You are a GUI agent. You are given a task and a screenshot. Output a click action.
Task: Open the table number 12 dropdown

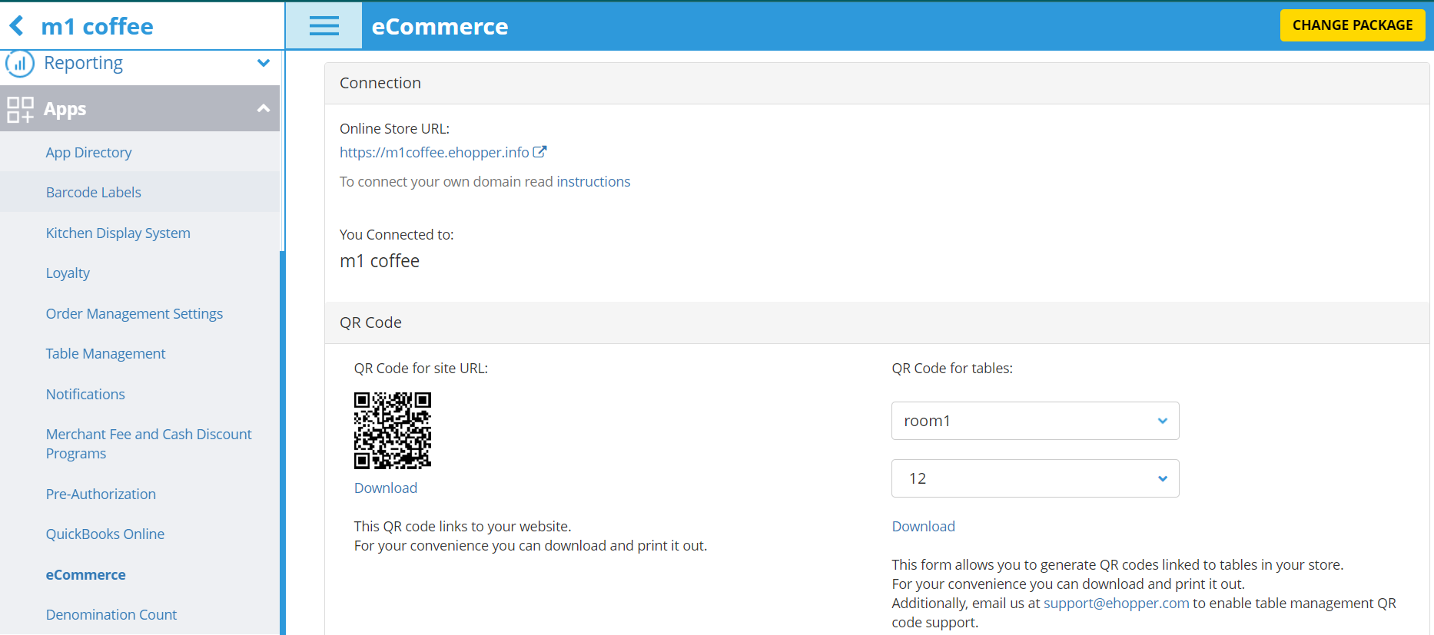click(1035, 478)
